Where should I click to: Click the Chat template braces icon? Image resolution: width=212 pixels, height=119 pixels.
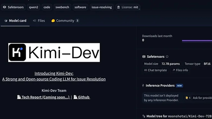point(145,70)
